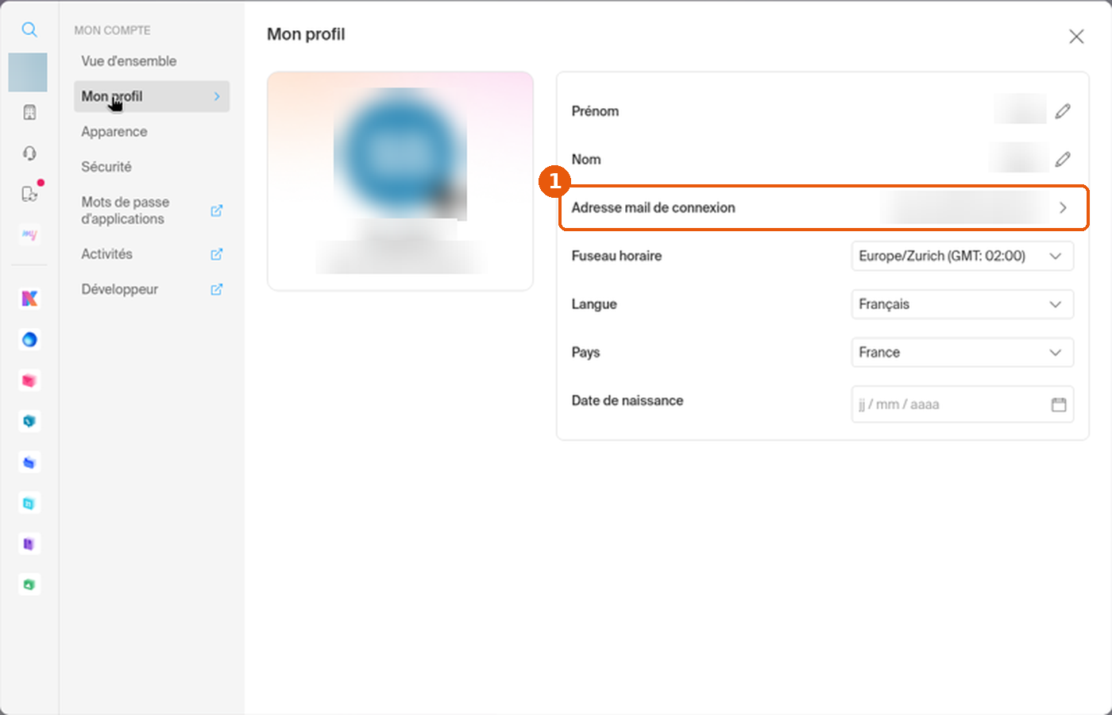Close the Mon profil panel
This screenshot has width=1112, height=715.
pos(1076,37)
